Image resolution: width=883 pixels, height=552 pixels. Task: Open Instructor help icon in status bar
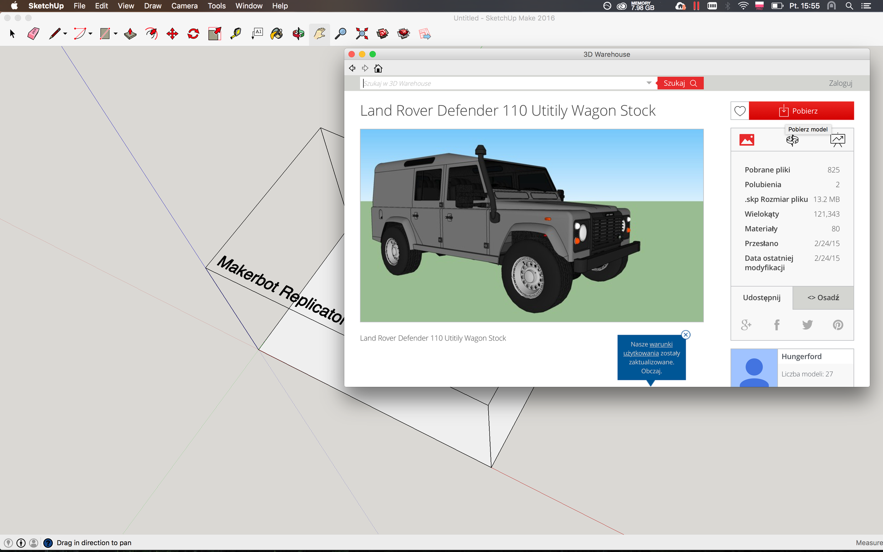click(x=48, y=543)
